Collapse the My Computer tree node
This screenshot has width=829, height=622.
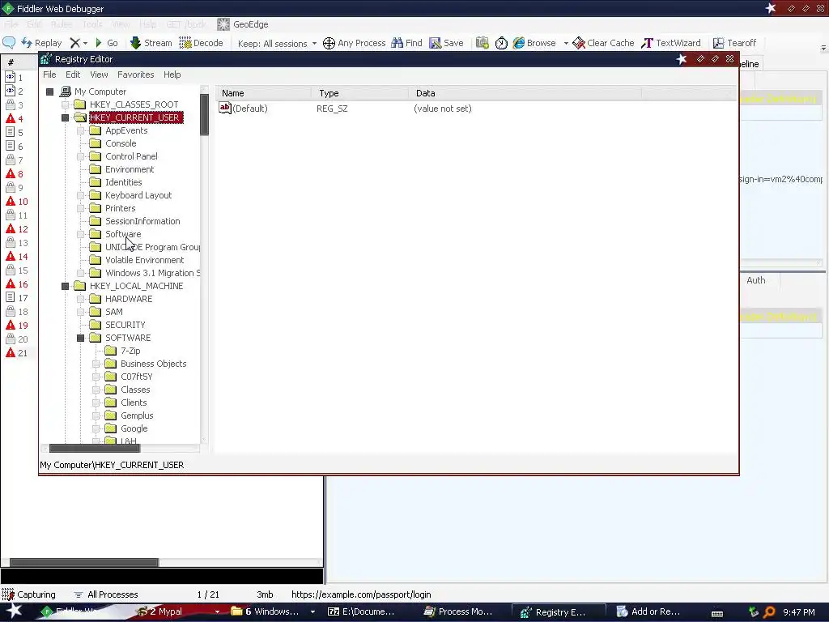coord(49,92)
